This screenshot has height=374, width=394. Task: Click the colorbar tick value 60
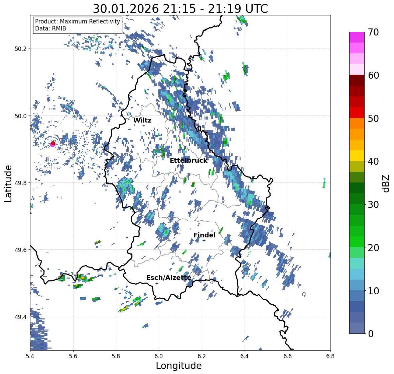pyautogui.click(x=373, y=75)
